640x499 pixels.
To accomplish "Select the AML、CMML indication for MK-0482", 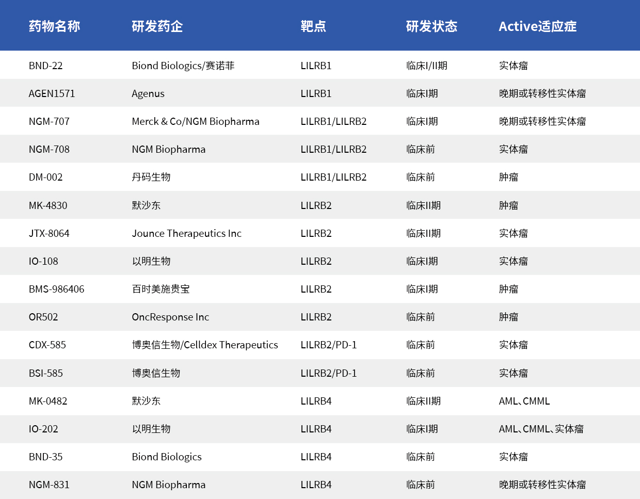I will coord(524,401).
